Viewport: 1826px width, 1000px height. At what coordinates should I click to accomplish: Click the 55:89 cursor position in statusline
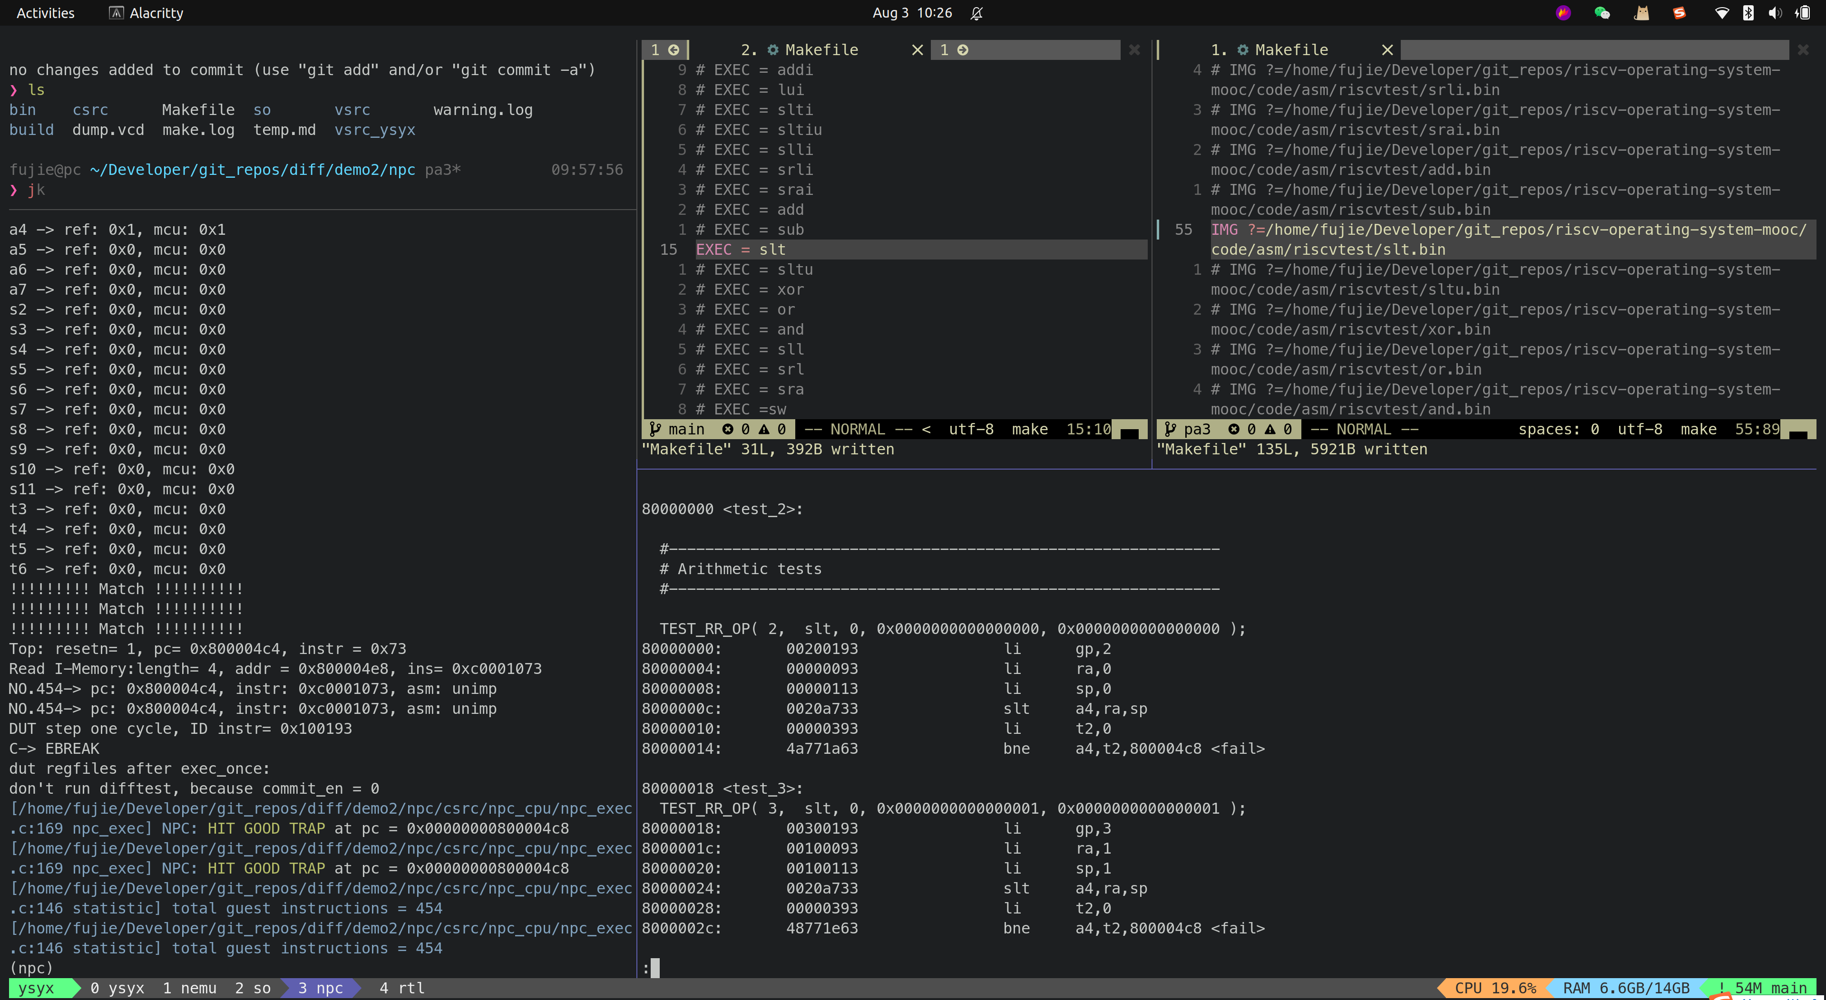pos(1757,429)
